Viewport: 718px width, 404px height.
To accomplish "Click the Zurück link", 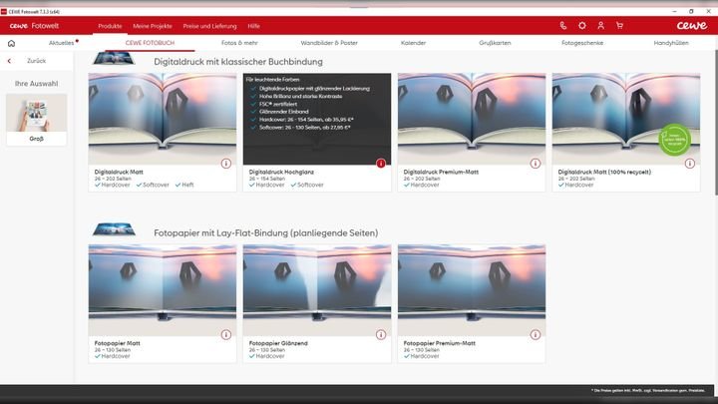I will click(x=36, y=61).
